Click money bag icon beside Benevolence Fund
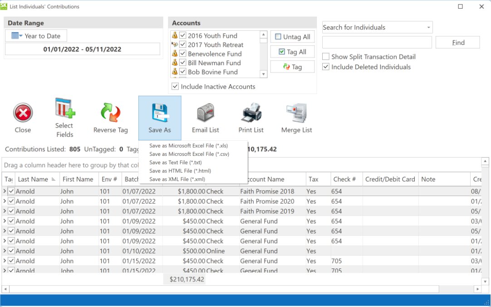491x307 pixels. pos(175,53)
